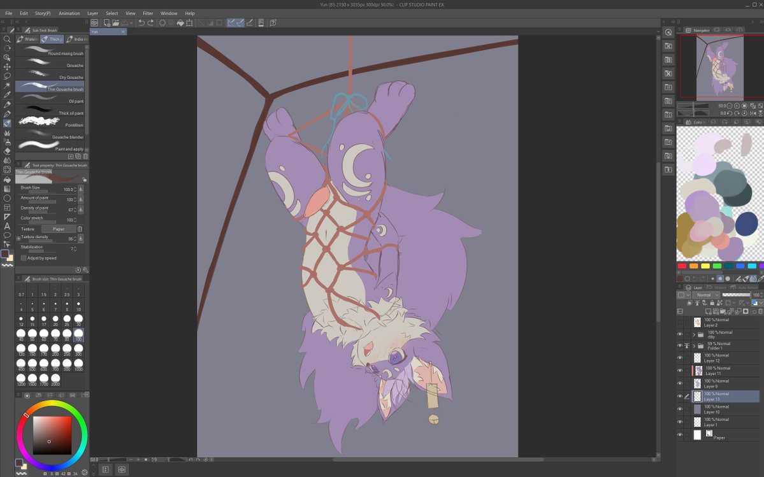Open Amount of paint dynamics settings button

tap(80, 199)
